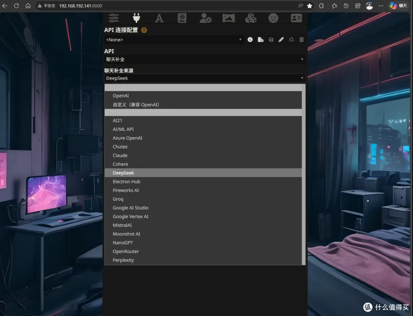
Task: Go to browser home page
Action: click(28, 5)
